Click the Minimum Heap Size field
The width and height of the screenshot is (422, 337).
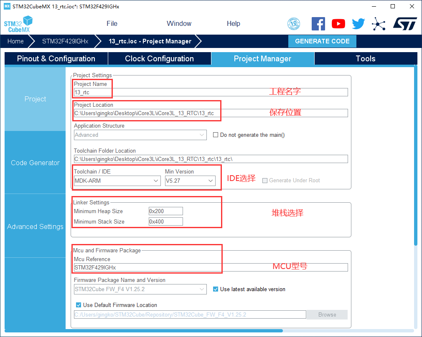click(x=166, y=211)
